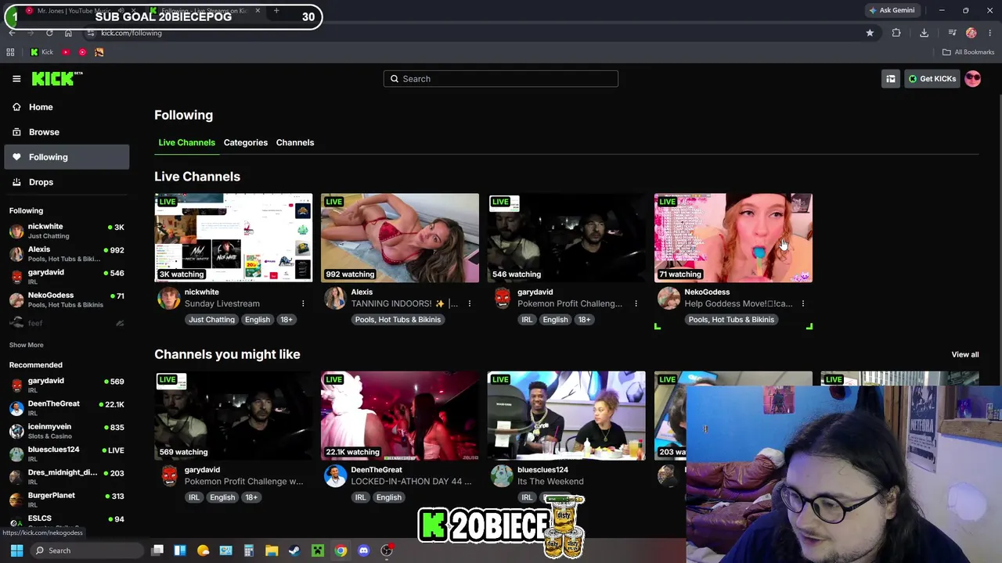Expand Show More in Following list
Viewport: 1002px width, 563px height.
[x=26, y=345]
